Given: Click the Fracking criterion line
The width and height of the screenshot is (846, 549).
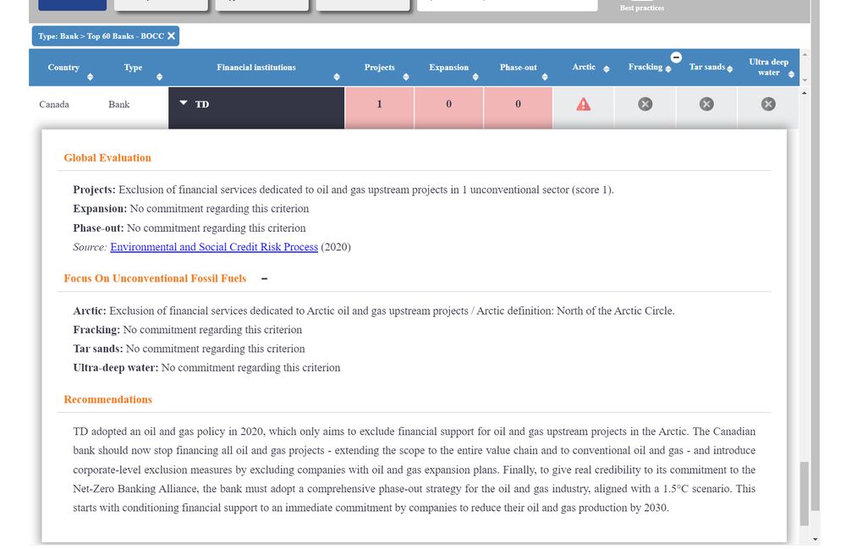Looking at the screenshot, I should (x=188, y=330).
